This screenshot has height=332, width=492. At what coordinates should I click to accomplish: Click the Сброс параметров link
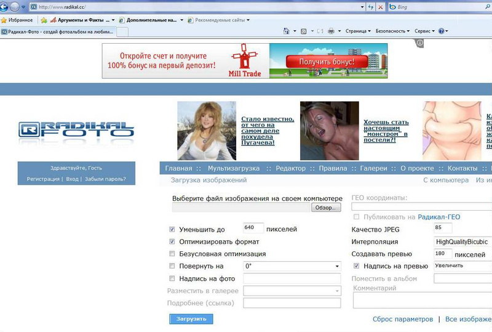[403, 319]
